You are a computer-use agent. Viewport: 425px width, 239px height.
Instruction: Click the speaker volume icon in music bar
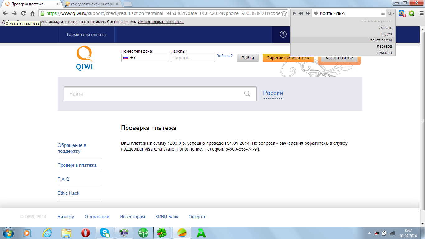coord(316,13)
